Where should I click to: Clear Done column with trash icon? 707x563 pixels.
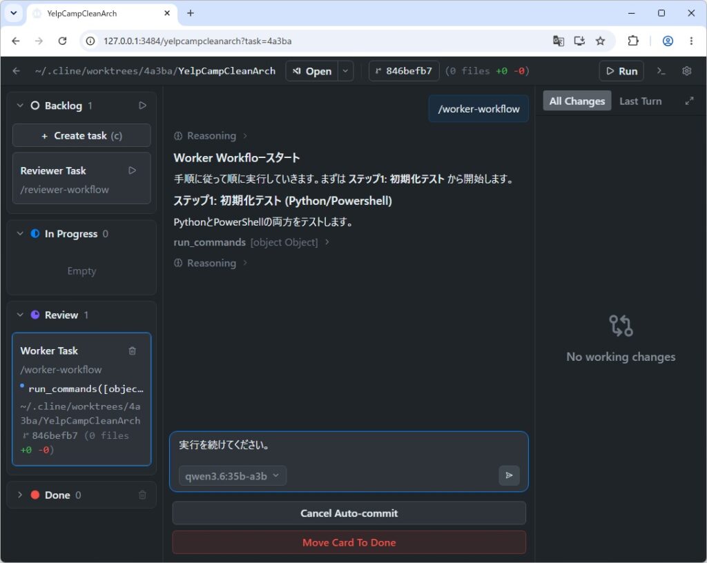pos(142,495)
